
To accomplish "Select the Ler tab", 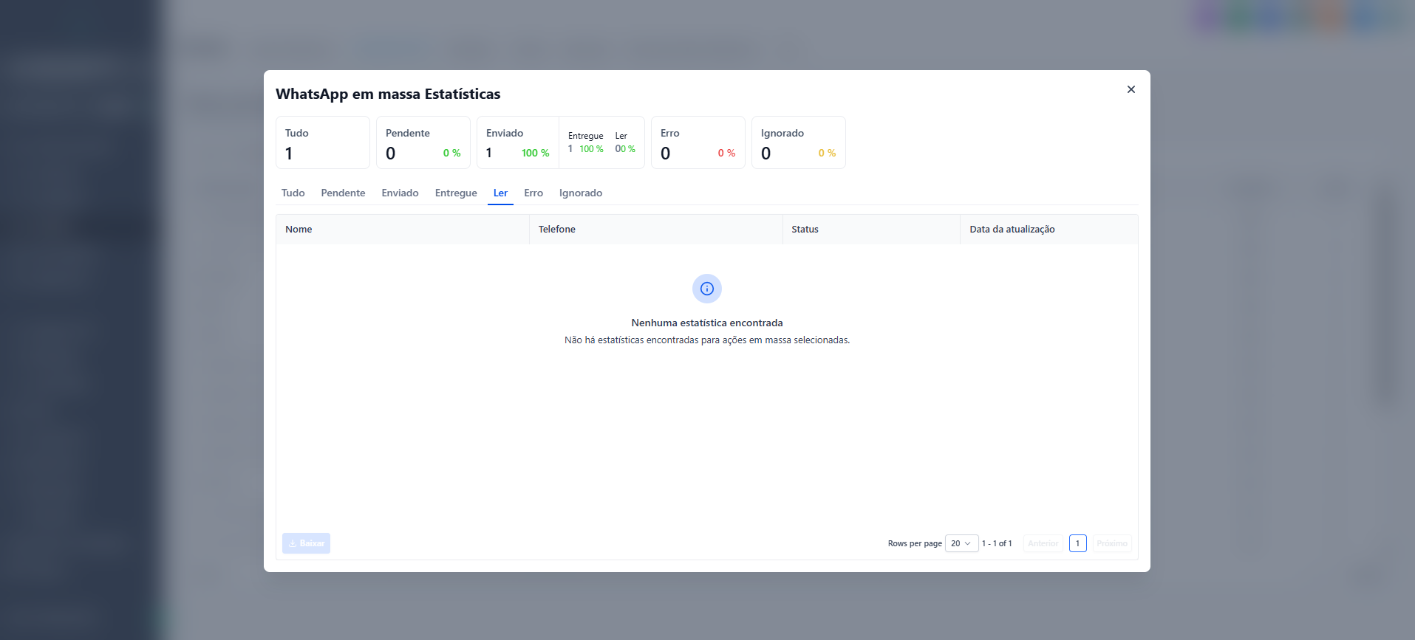I will pyautogui.click(x=500, y=193).
